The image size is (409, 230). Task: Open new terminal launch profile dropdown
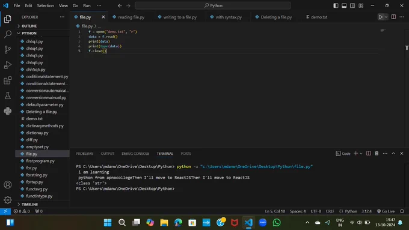[361, 153]
